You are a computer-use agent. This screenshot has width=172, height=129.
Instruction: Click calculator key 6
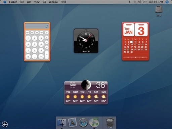coord(41,44)
